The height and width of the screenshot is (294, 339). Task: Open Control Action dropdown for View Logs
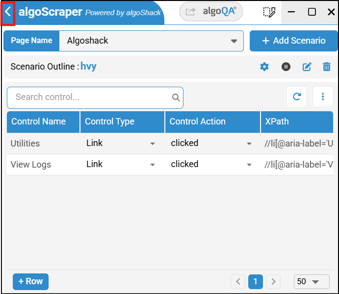coord(248,165)
